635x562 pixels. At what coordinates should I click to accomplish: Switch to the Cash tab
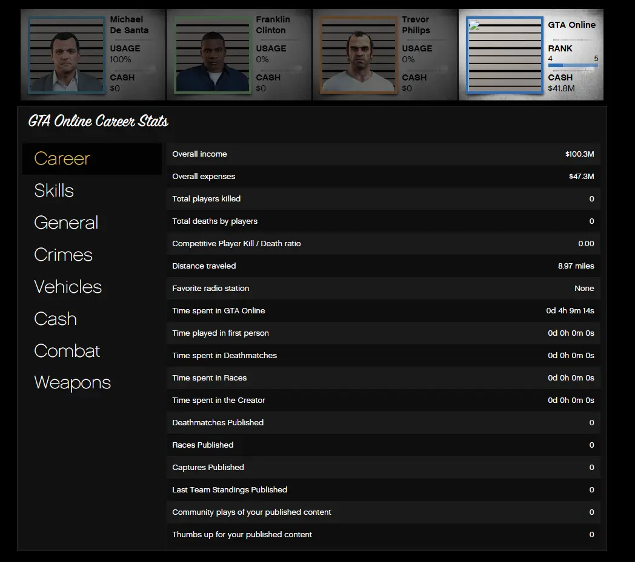(x=56, y=319)
